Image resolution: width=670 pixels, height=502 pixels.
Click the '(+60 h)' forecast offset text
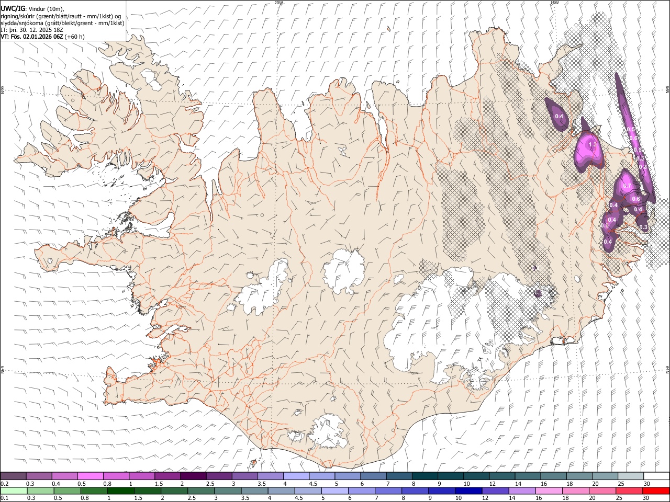[75, 37]
